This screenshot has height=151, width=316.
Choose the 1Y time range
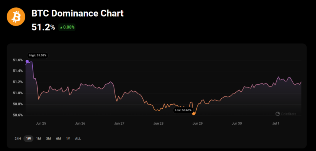pyautogui.click(x=68, y=138)
